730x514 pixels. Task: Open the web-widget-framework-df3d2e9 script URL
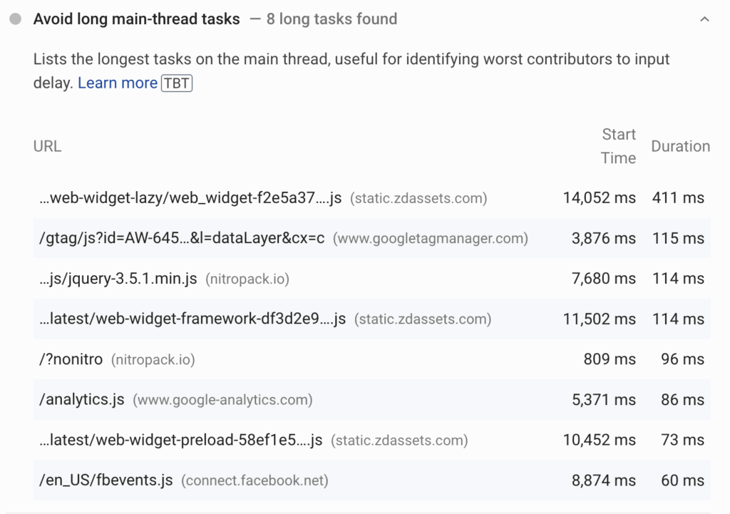click(x=192, y=319)
